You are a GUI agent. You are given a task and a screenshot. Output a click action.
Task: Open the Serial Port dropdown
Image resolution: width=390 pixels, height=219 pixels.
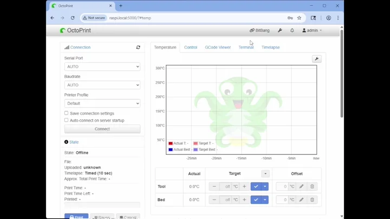pos(102,67)
